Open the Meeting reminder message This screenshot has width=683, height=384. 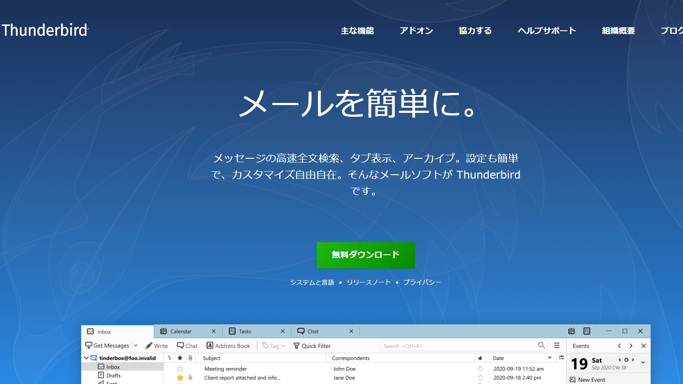pyautogui.click(x=226, y=369)
